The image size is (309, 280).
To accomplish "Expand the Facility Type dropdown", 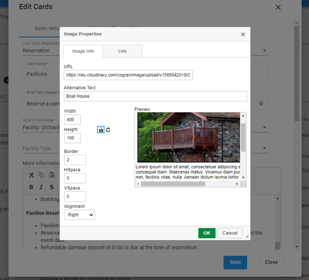I will (264, 149).
